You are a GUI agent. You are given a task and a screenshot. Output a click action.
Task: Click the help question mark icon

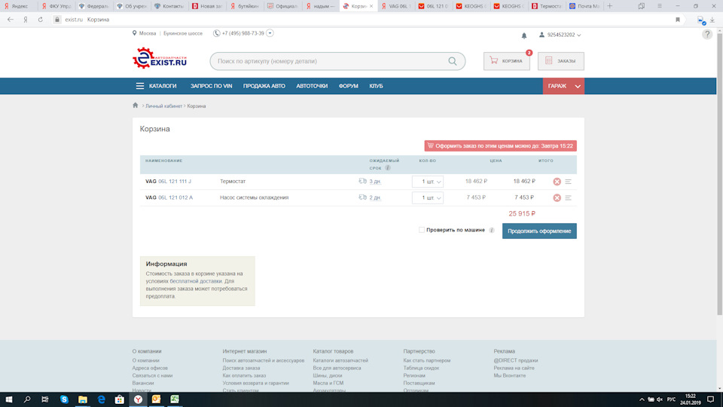coord(707,34)
